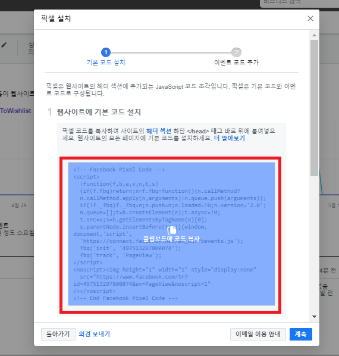
Task: Click the 'ToWishlist' link in background page
Action: coord(15,111)
